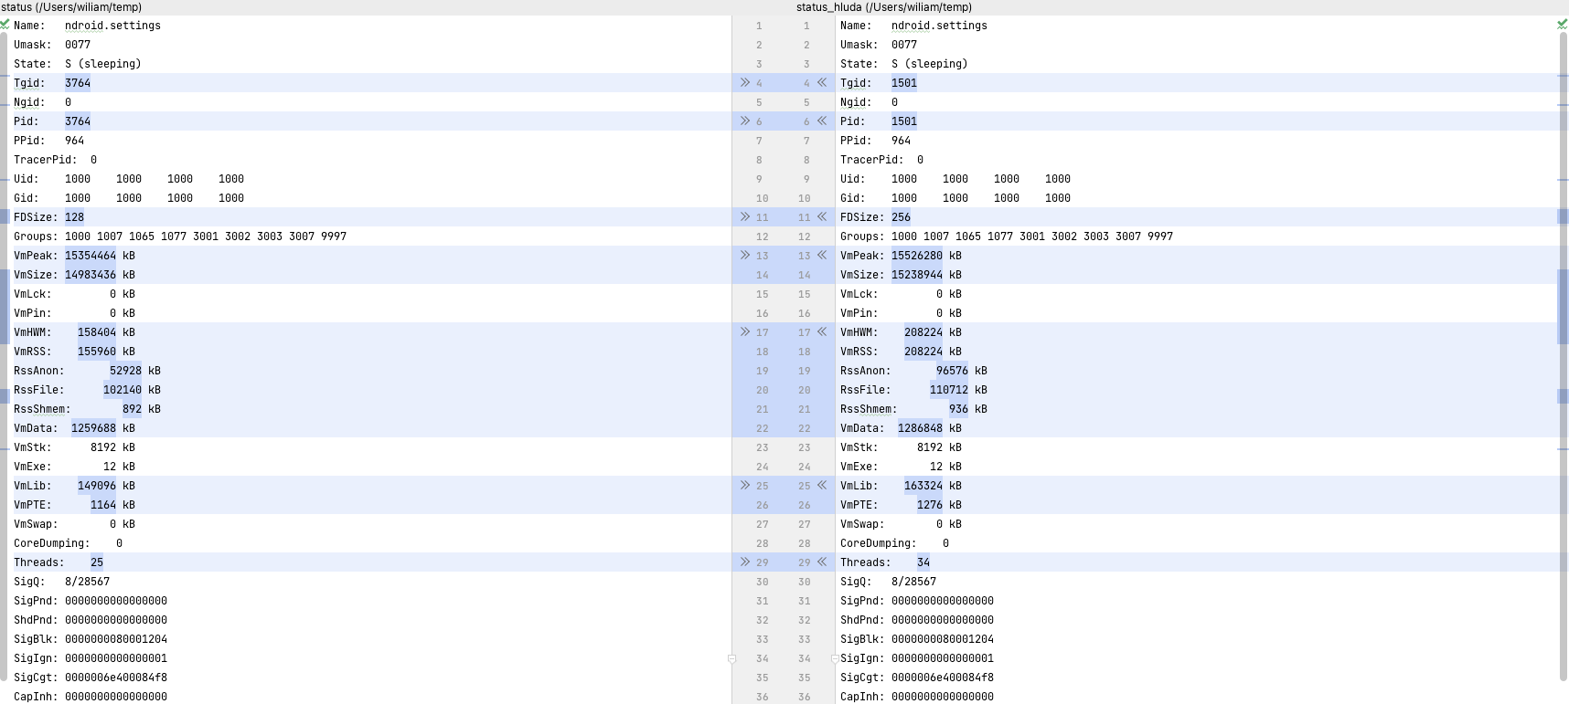Click VmSize value 15238944 in right pane
The image size is (1569, 704).
click(x=917, y=275)
